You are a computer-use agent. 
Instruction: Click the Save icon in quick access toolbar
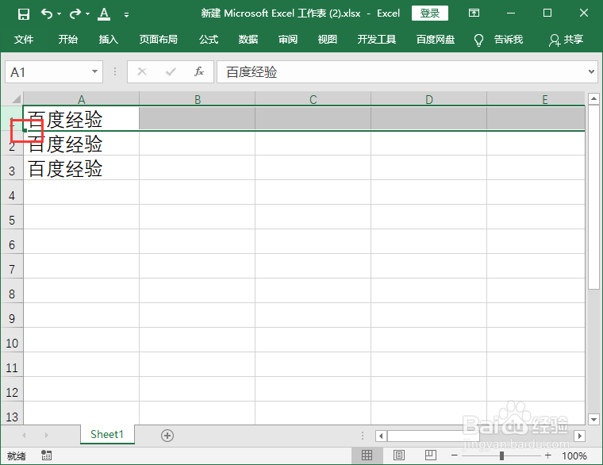[24, 14]
